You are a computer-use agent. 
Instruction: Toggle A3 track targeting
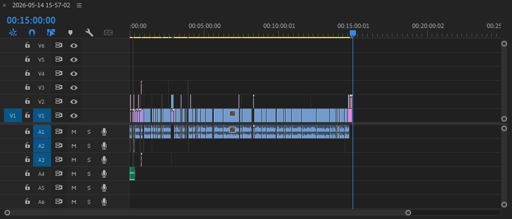[x=42, y=160]
